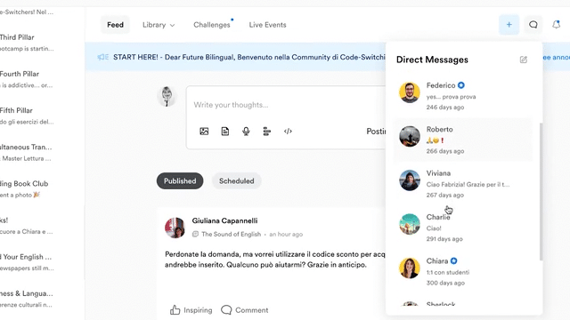The width and height of the screenshot is (570, 320).
Task: Click Federico's avatar photo
Action: pos(410,92)
